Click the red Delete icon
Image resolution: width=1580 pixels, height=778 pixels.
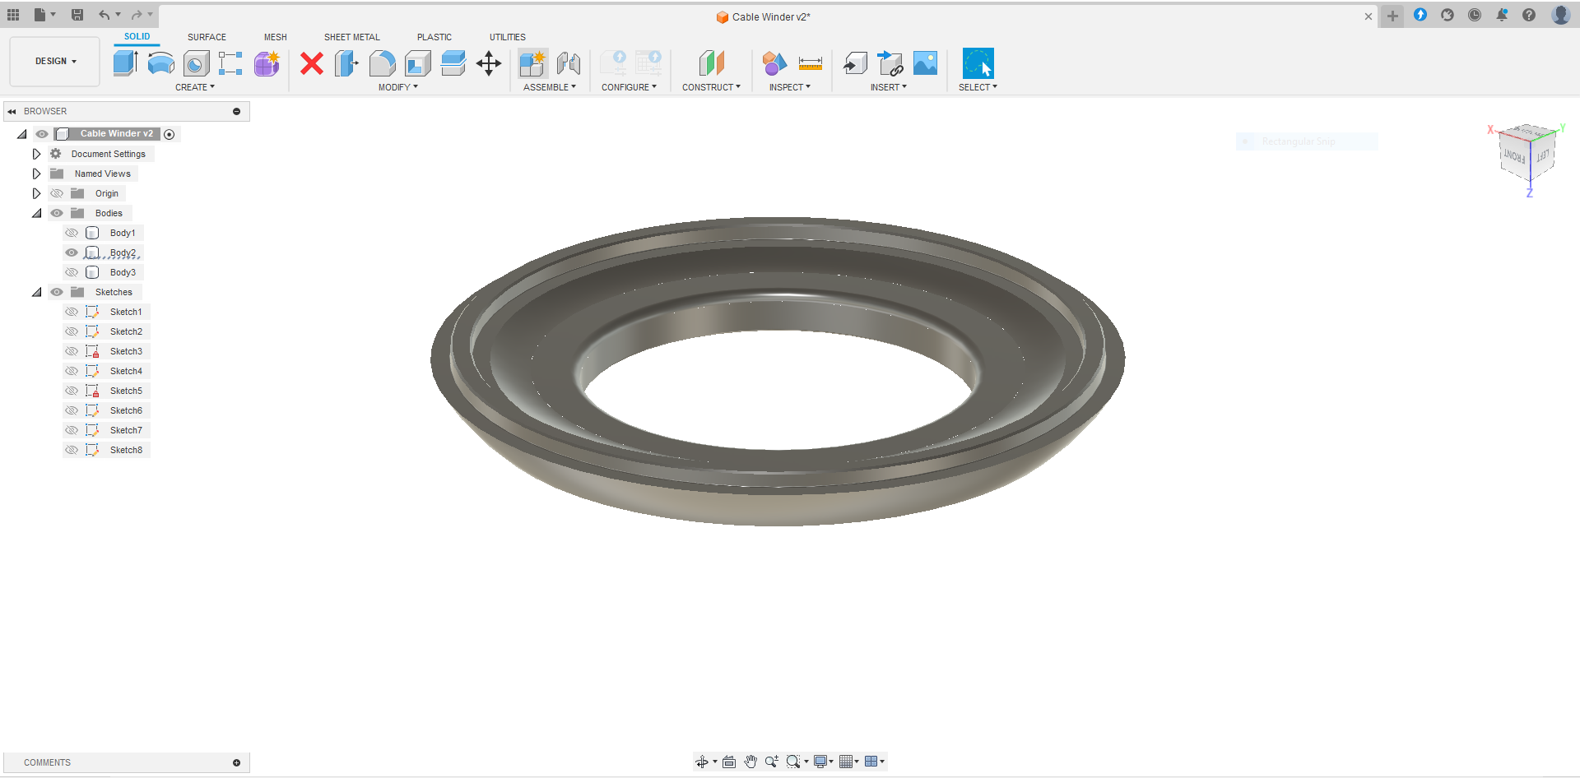[x=312, y=63]
